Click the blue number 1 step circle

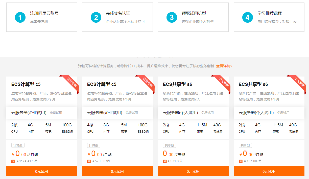(x=20, y=17)
